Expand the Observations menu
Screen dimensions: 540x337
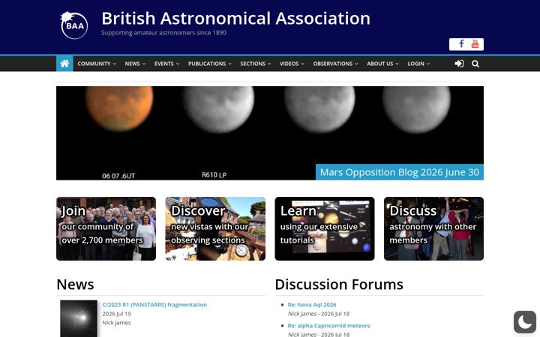pyautogui.click(x=335, y=64)
